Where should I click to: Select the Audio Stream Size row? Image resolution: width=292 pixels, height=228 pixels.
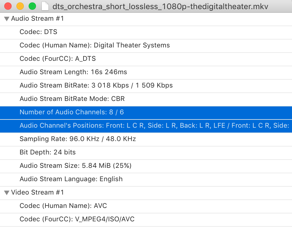(146, 166)
